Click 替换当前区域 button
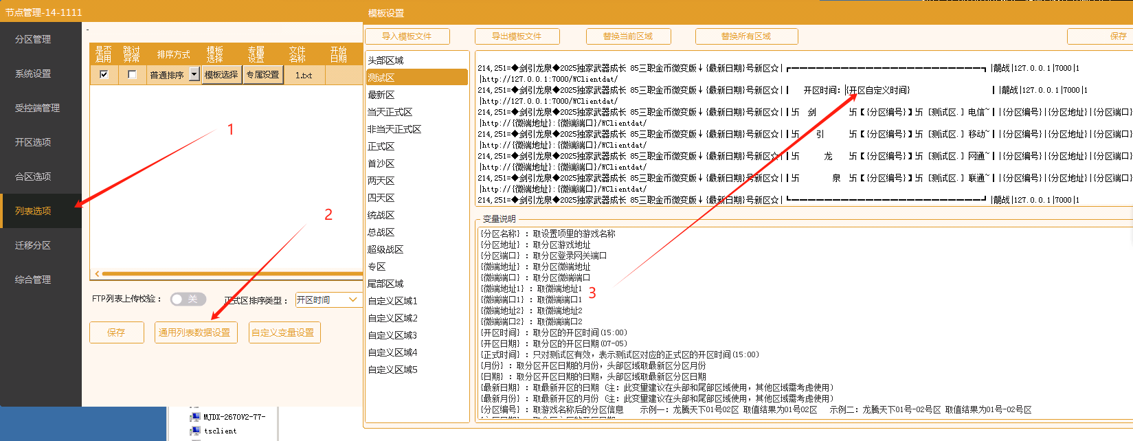The image size is (1133, 441). click(x=628, y=36)
